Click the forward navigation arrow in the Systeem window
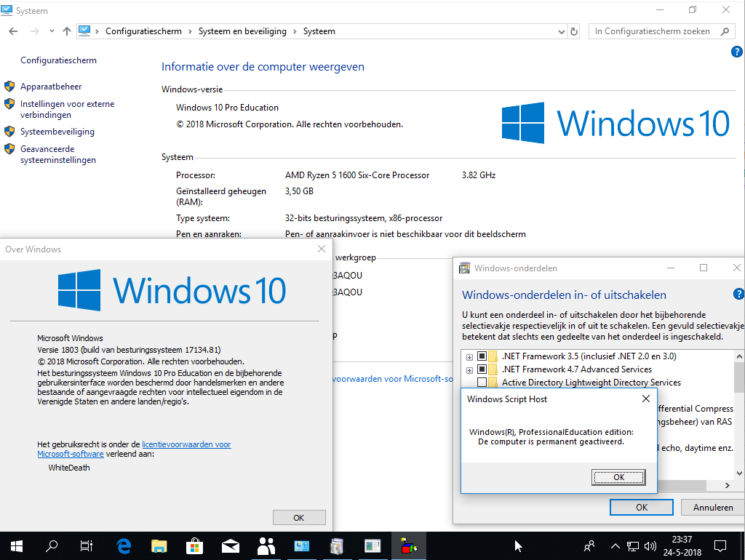Image resolution: width=745 pixels, height=560 pixels. pos(34,31)
